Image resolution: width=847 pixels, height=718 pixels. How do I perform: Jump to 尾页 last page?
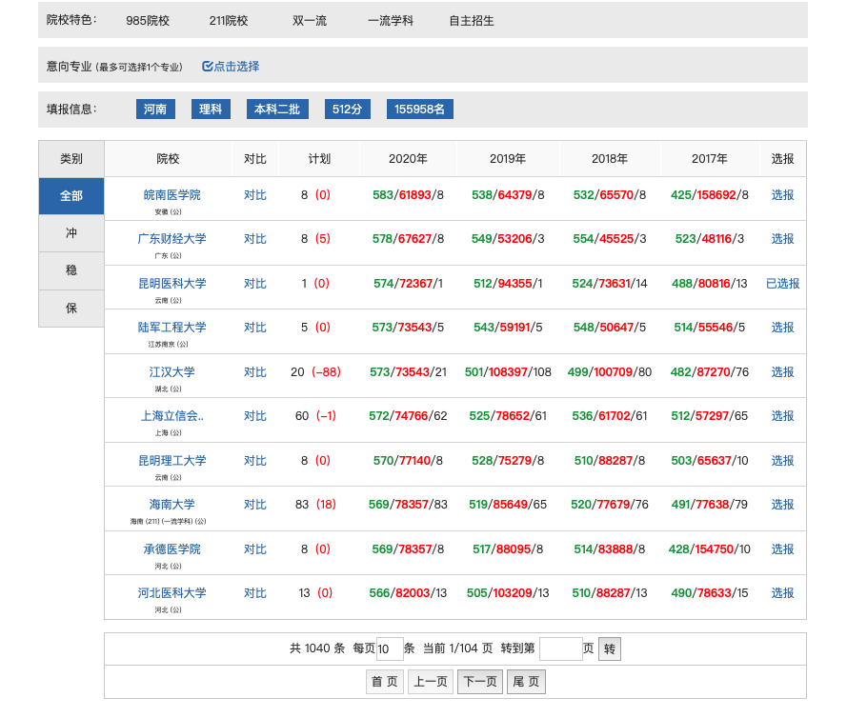coord(526,682)
